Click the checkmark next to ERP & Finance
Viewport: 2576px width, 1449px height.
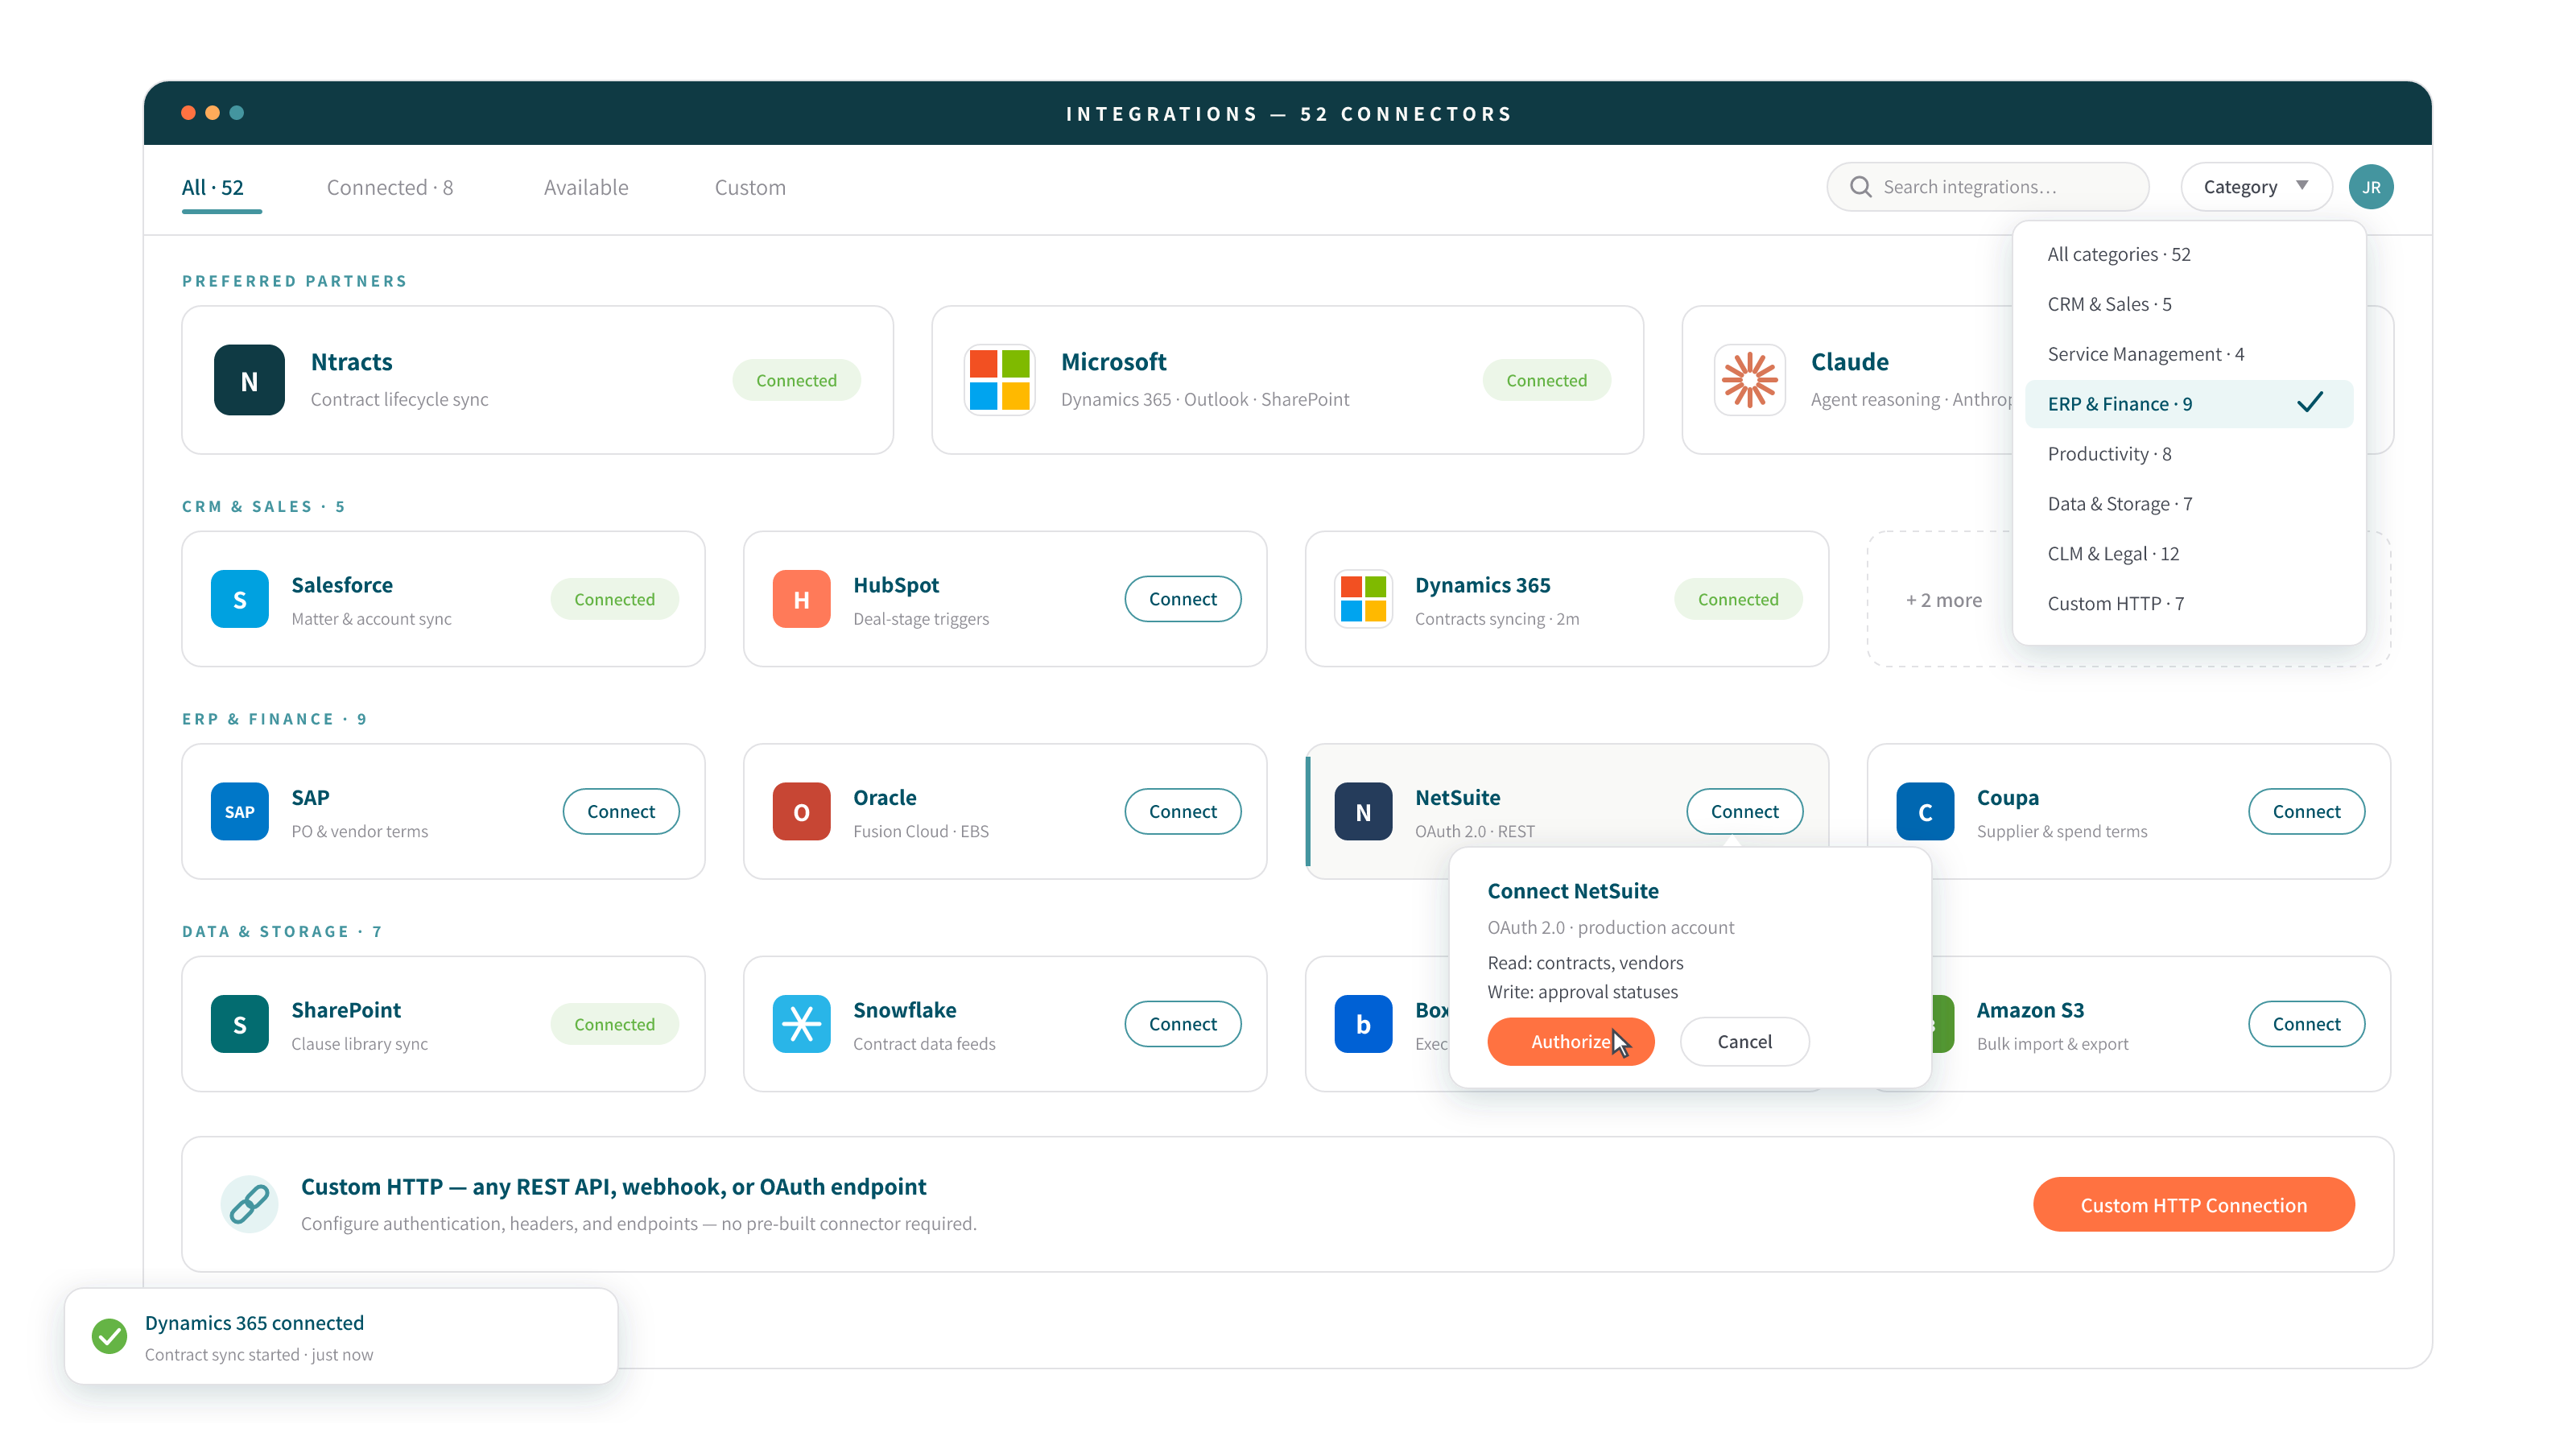2310,403
